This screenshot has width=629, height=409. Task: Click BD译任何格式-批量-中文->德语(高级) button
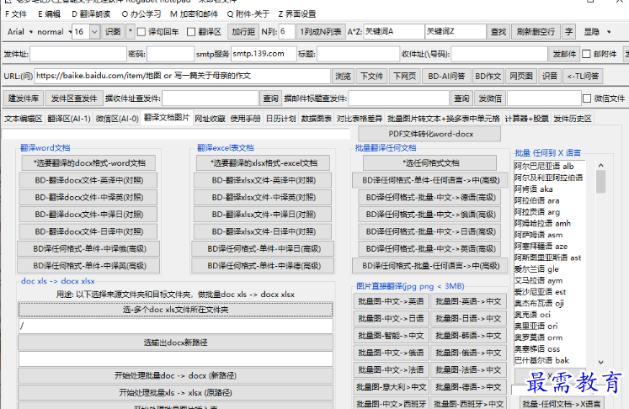point(430,197)
